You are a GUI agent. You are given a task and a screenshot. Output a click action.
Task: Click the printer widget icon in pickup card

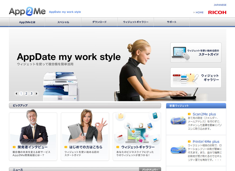click(155, 140)
